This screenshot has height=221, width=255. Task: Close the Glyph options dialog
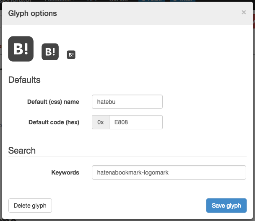pyautogui.click(x=244, y=13)
